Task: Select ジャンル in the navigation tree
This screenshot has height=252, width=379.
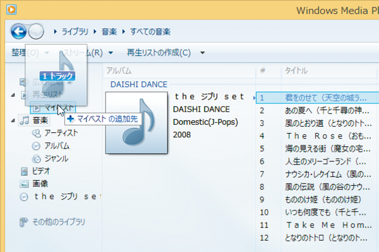Action: tap(56, 158)
